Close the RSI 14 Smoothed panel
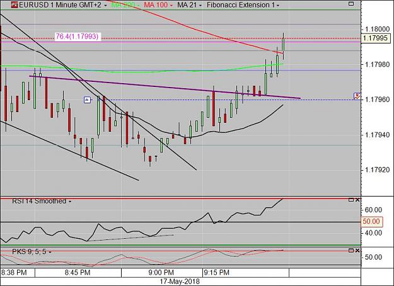Viewport: 394px width, 286px height. point(357,200)
